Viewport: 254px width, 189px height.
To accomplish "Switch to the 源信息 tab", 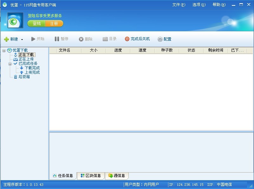I will pyautogui.click(x=117, y=176).
